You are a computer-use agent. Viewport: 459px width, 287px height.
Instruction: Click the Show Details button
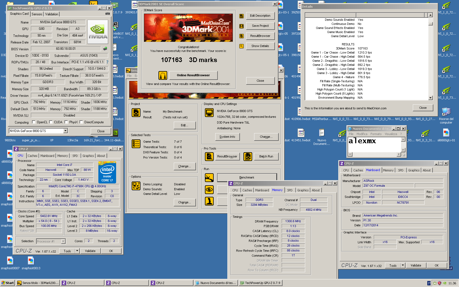260,46
